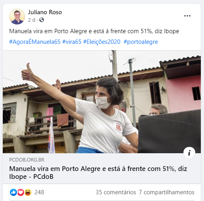This screenshot has height=201, width=204.
Task: Open hashtag #Eleições2020
Action: 102,42
